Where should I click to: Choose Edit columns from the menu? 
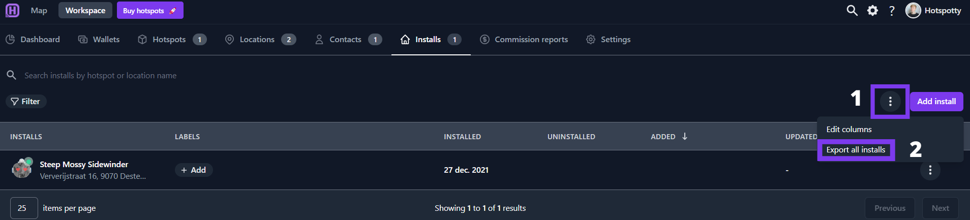pyautogui.click(x=849, y=130)
